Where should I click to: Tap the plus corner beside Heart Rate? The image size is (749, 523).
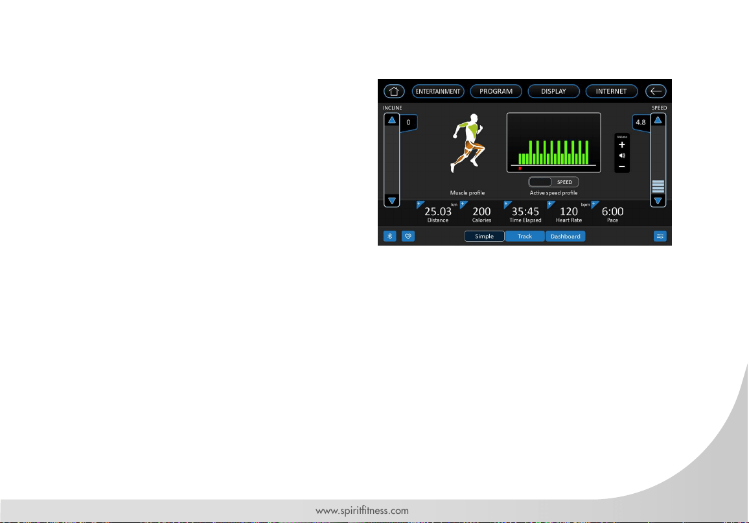550,204
